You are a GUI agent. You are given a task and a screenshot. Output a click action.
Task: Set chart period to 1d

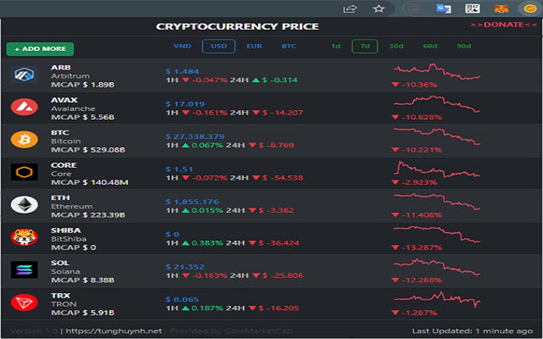tap(335, 46)
